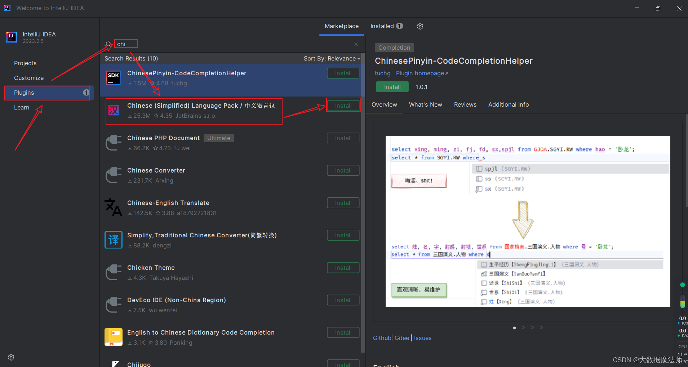Open the bottom-left settings gear
The image size is (688, 367).
[11, 357]
